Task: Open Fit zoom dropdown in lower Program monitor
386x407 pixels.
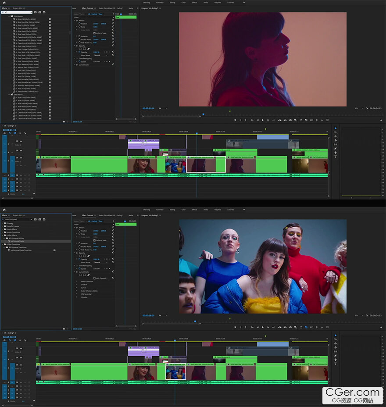Action: pos(163,315)
